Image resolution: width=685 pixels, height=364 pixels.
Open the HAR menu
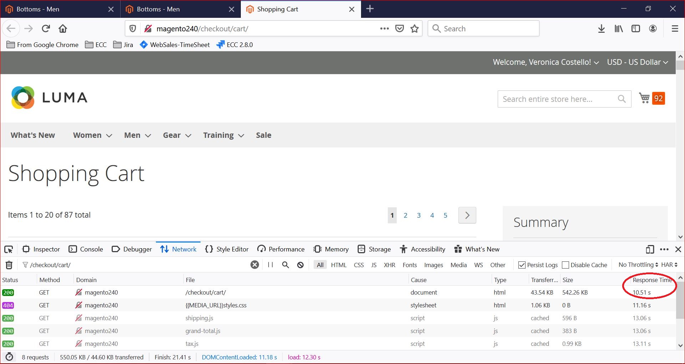click(669, 265)
